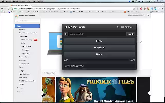Open the Notification Center icon
Viewport: 165px width, 103px height.
coord(162,1)
